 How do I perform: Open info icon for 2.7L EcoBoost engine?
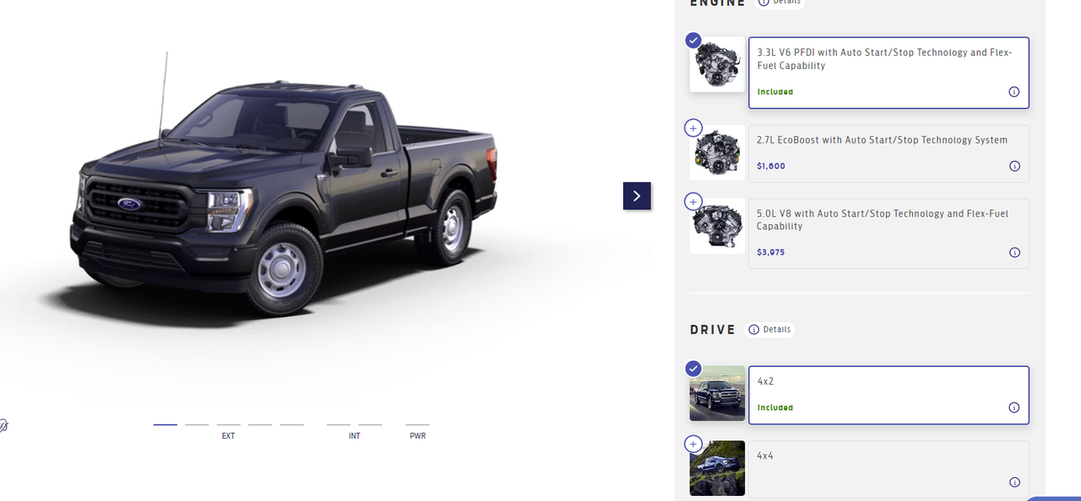pos(1014,166)
